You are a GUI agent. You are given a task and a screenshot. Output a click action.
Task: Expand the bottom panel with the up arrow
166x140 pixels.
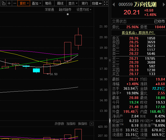[139, 138]
